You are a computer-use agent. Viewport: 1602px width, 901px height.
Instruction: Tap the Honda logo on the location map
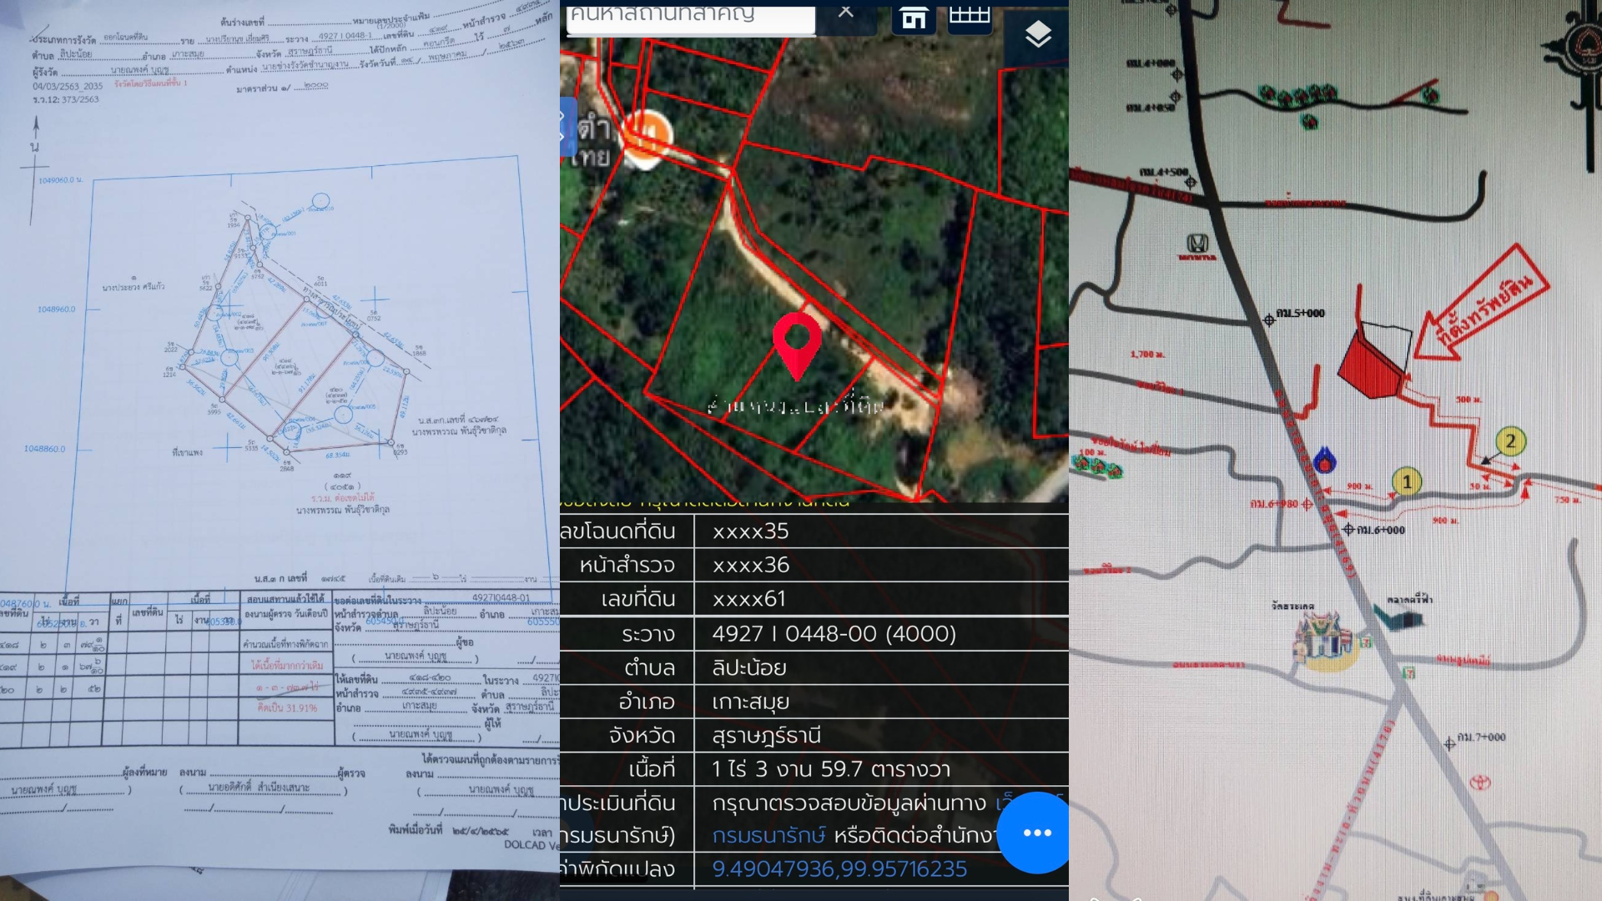[x=1197, y=244]
